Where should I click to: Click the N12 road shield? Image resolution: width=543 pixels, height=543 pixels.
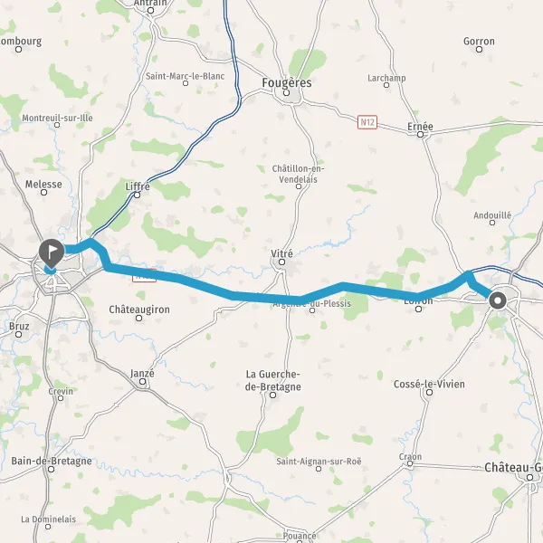367,122
